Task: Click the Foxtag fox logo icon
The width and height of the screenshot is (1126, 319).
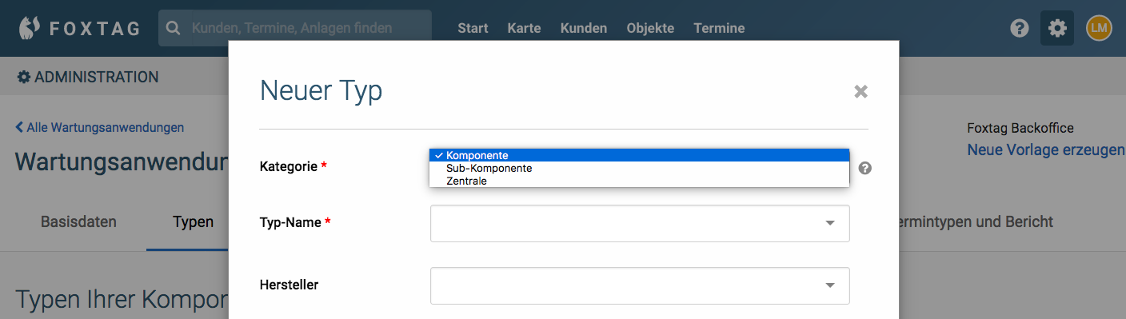Action: [x=30, y=28]
